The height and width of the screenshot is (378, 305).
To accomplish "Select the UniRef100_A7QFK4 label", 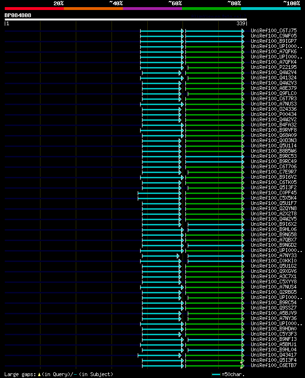I will click(274, 62).
